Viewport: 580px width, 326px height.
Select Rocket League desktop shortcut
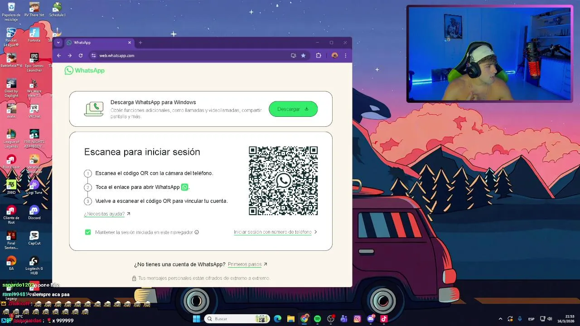[x=11, y=37]
